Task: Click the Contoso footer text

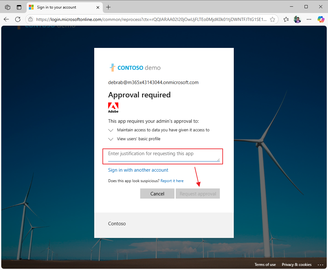Action: 117,224
